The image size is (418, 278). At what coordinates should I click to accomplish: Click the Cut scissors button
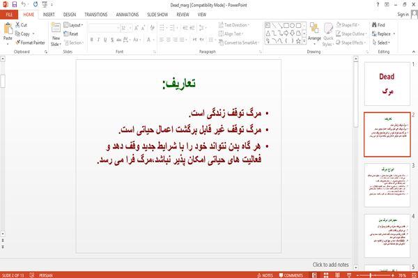click(x=21, y=25)
